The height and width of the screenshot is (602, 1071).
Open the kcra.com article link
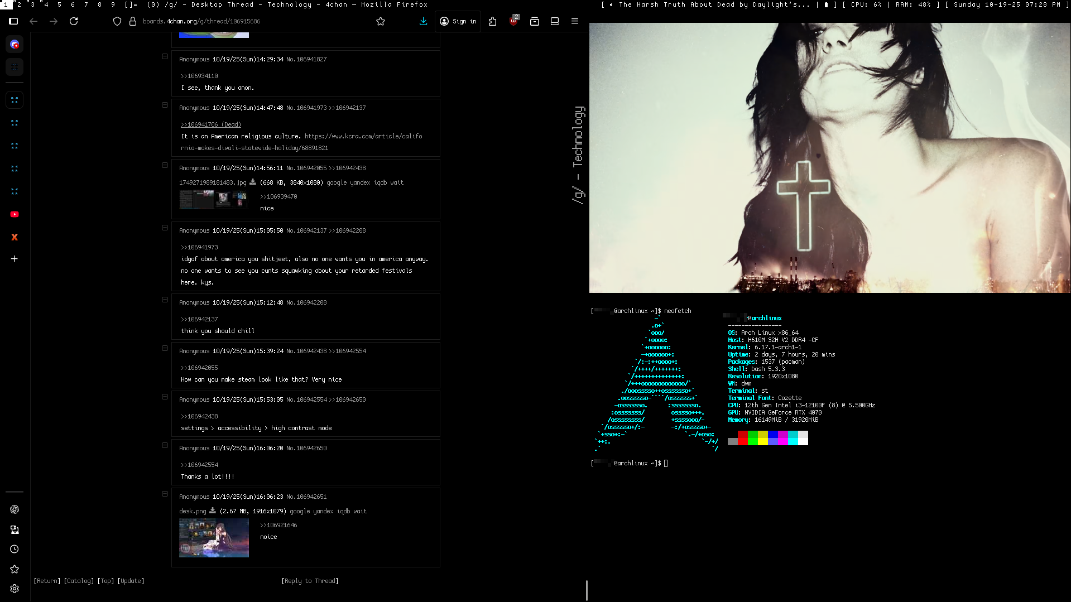tap(301, 142)
